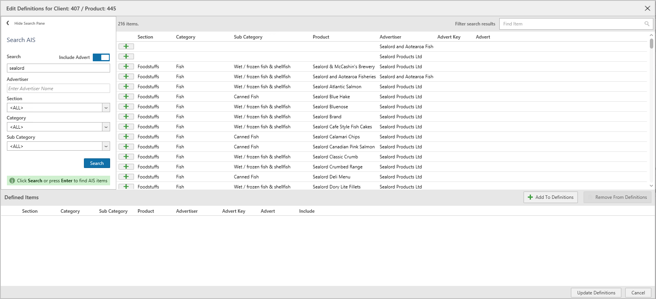
Task: Add Sealord Cafe Style Fish Cakes row
Action: tap(126, 126)
